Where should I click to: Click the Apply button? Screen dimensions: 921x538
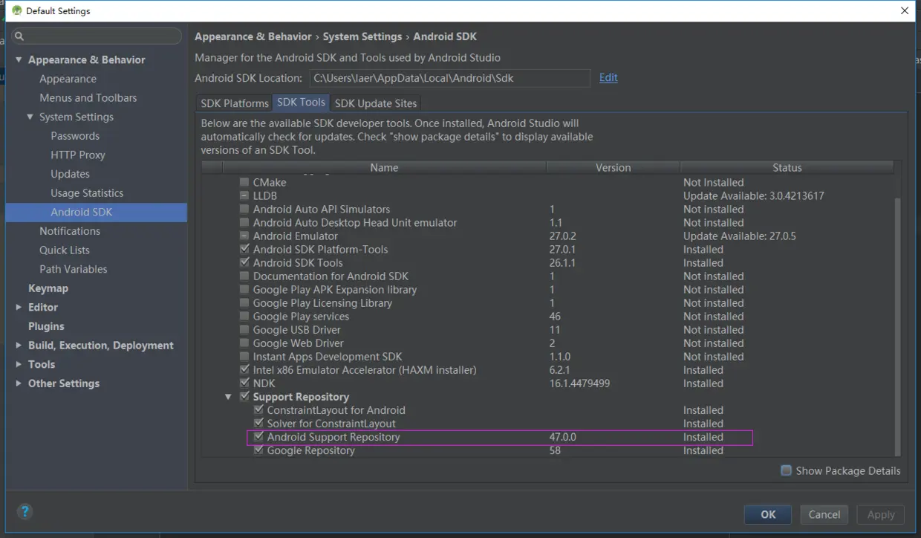click(x=881, y=514)
